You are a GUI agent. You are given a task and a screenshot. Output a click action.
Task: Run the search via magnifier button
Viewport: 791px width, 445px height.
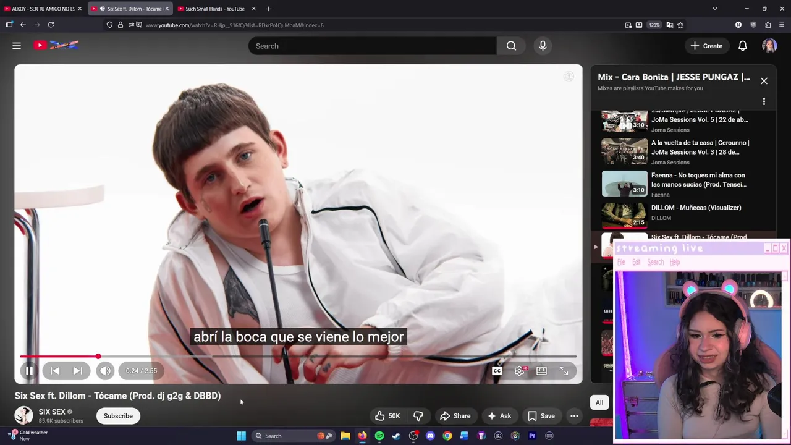click(511, 46)
